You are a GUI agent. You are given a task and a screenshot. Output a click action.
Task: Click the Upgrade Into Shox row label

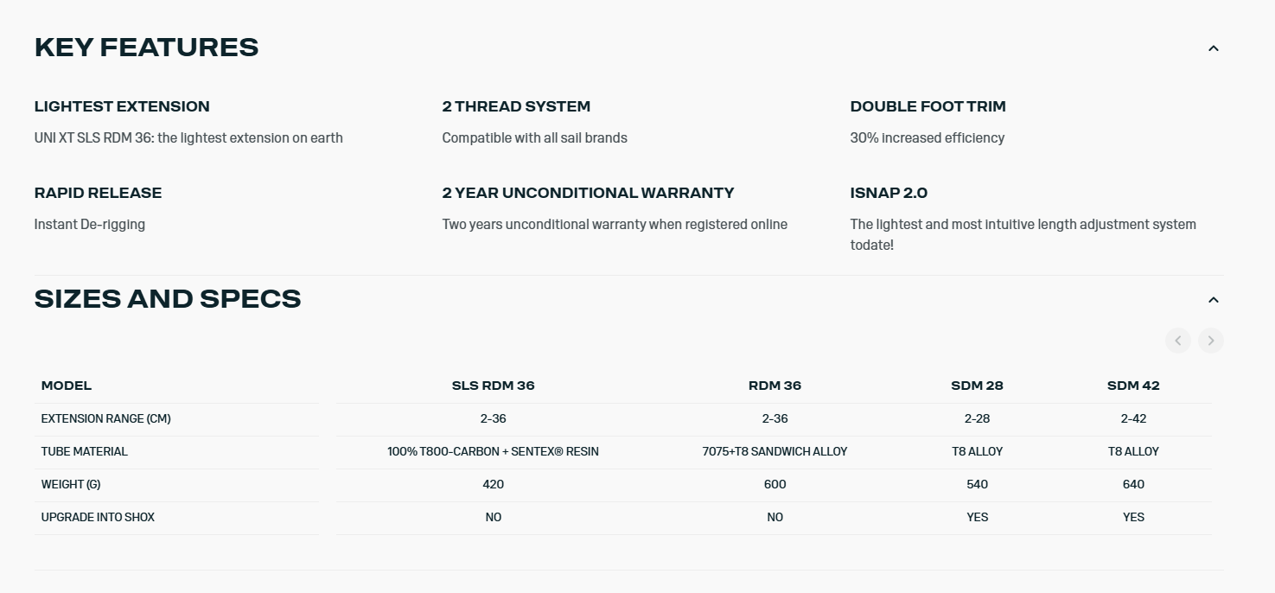(98, 517)
